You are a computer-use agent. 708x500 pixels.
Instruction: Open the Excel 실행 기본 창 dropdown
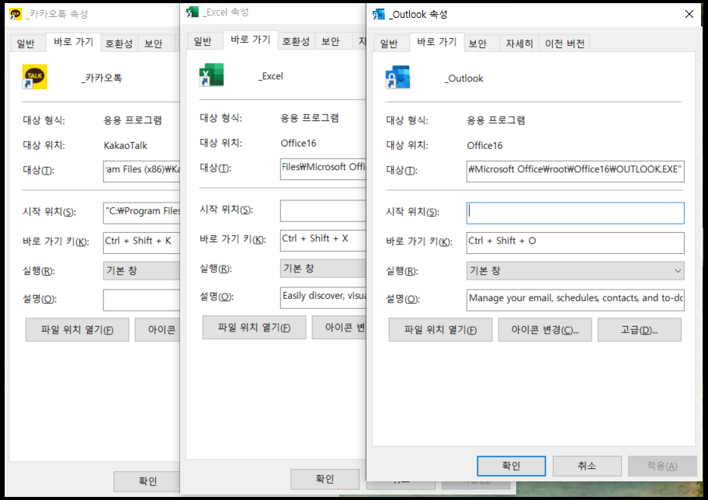323,269
